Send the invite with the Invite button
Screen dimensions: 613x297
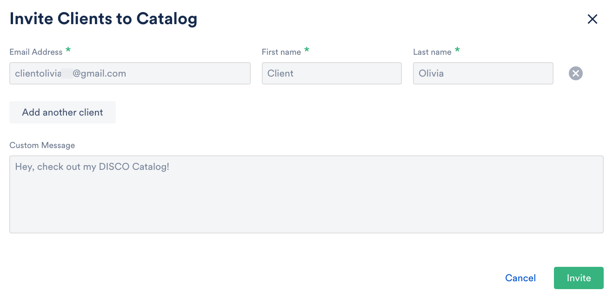[x=579, y=278]
